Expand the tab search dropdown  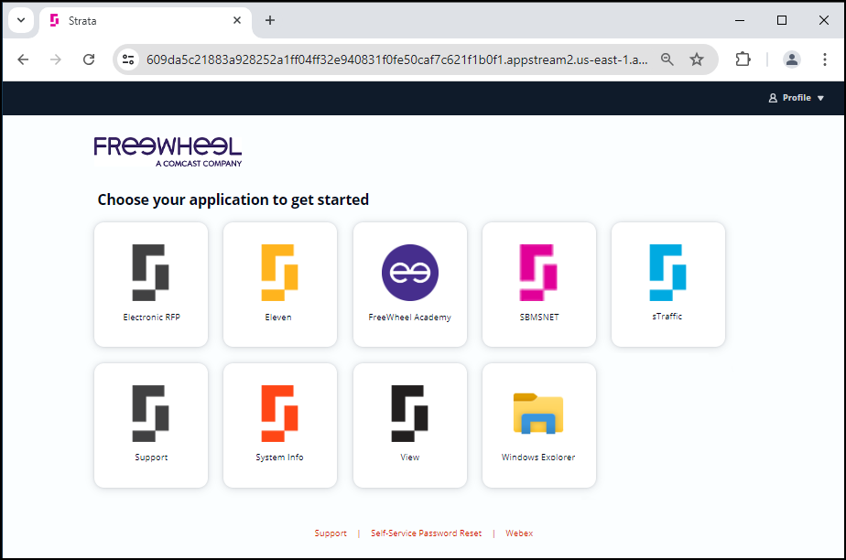point(21,20)
